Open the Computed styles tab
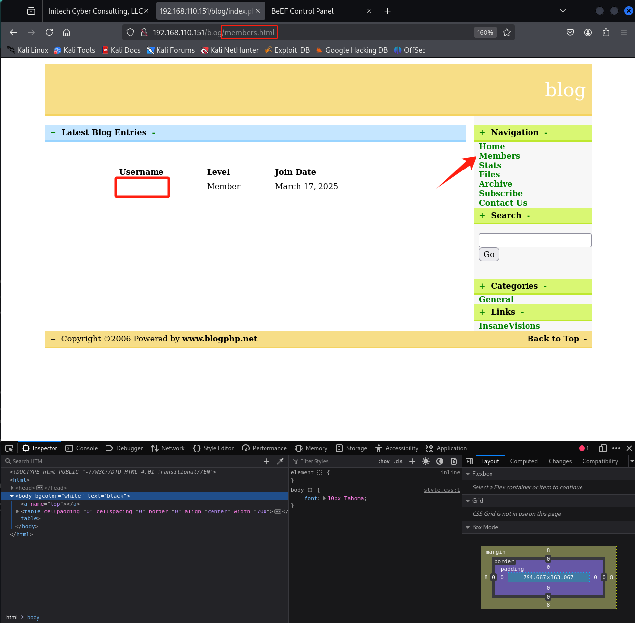 [x=524, y=461]
